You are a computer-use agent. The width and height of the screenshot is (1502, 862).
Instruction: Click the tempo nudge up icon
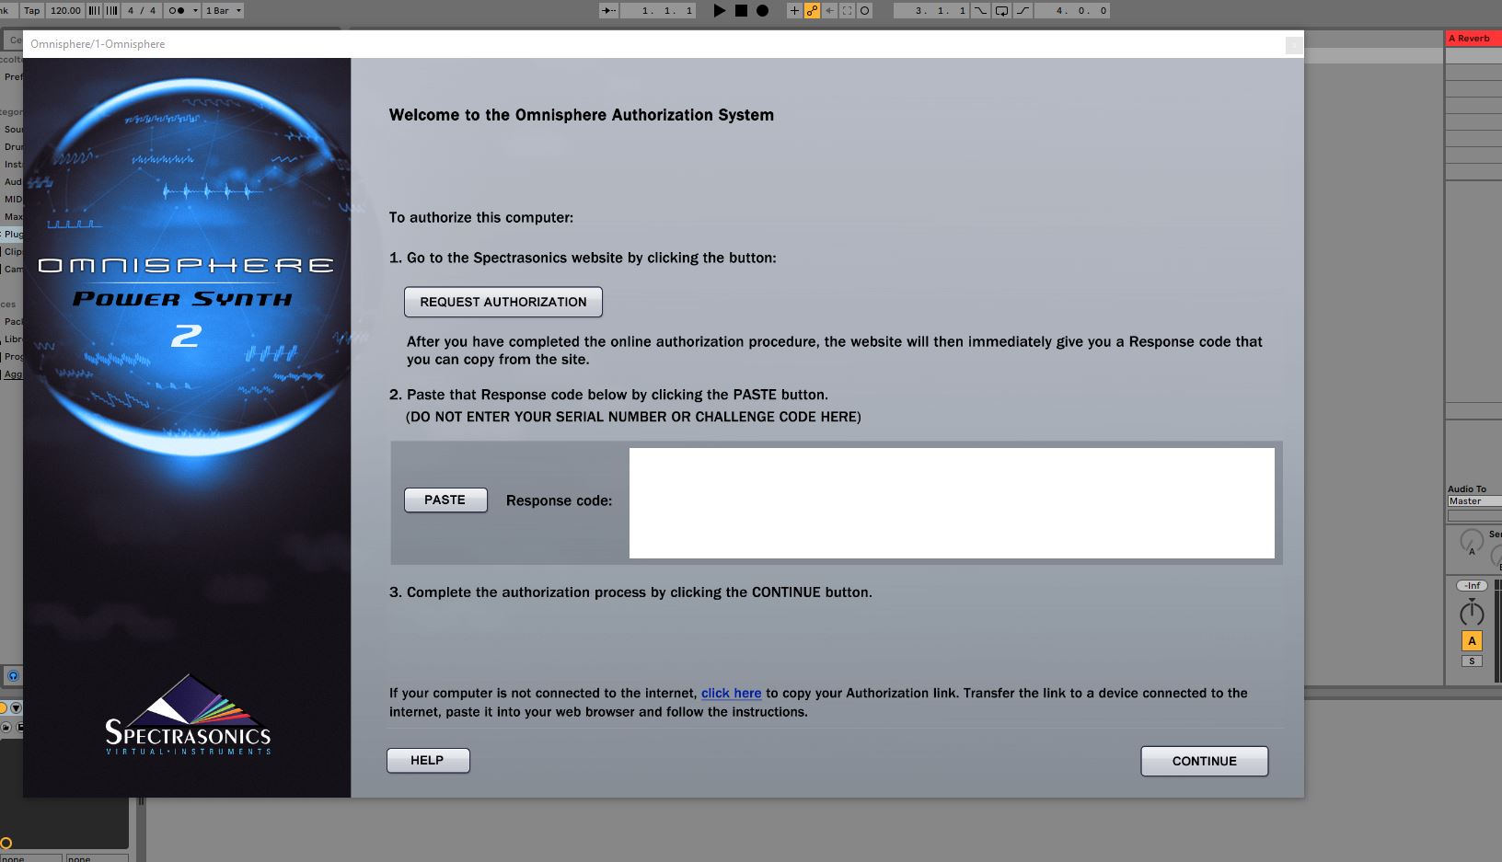tap(111, 11)
